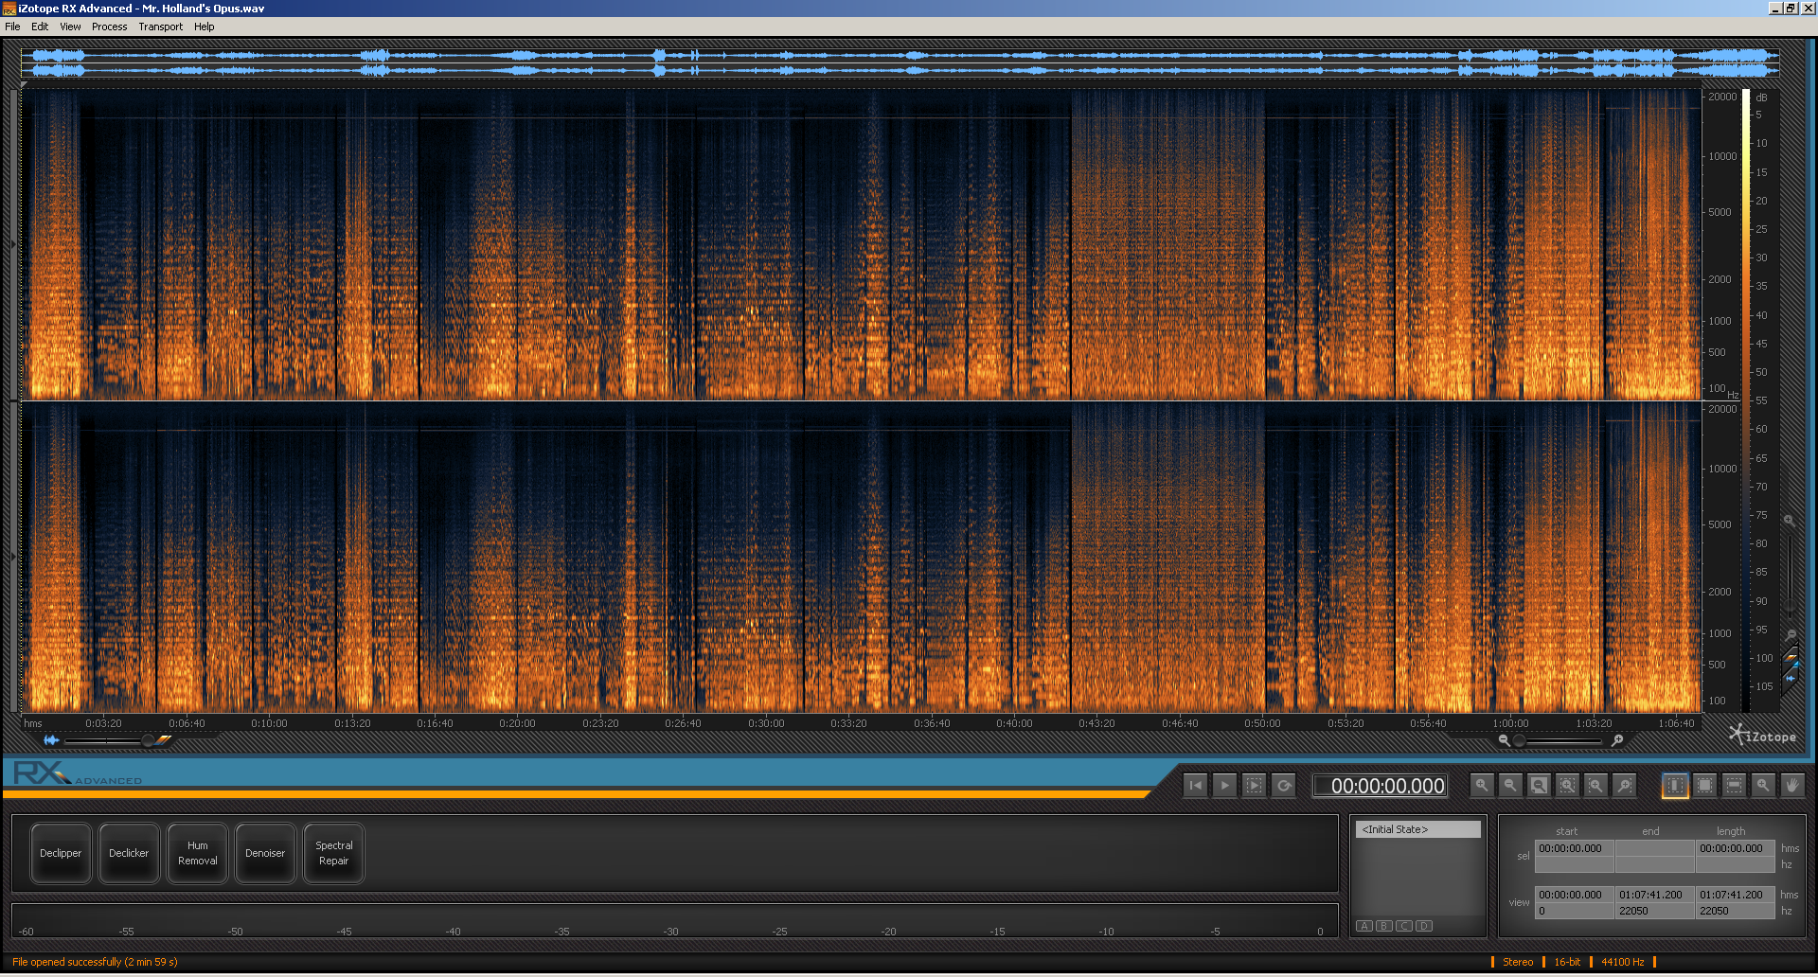Click the waveform icon on the waveform/spectrogram blend slider
The width and height of the screenshot is (1818, 977).
tap(51, 740)
